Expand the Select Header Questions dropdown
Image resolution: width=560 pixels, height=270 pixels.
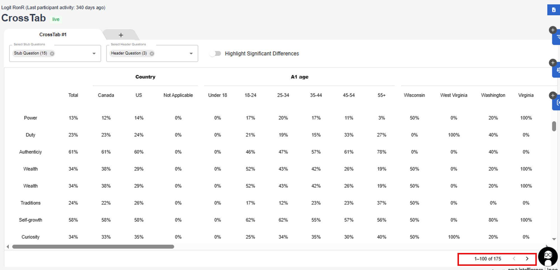[x=191, y=54]
